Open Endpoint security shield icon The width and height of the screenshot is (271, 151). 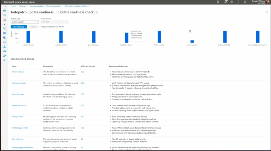5,38
